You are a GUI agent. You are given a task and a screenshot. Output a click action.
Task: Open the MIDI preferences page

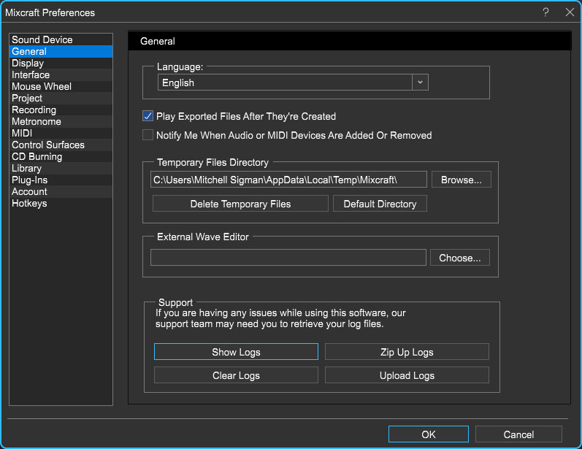click(61, 133)
